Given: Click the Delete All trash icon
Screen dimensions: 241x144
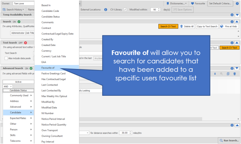Looking at the screenshot, I should point(182,26).
